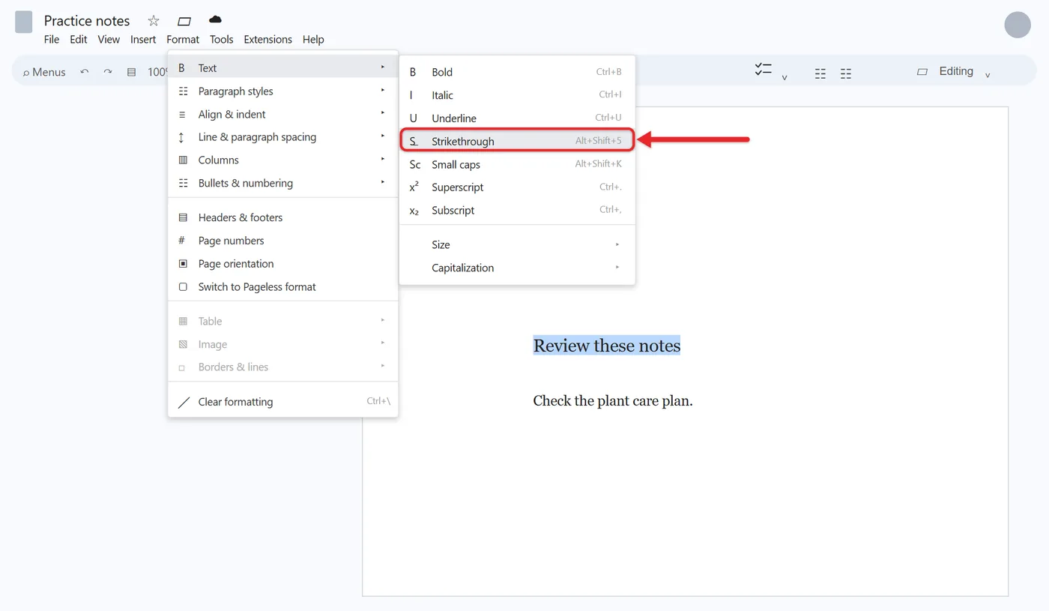Viewport: 1049px width, 611px height.
Task: Open the user account avatar
Action: click(x=1018, y=25)
